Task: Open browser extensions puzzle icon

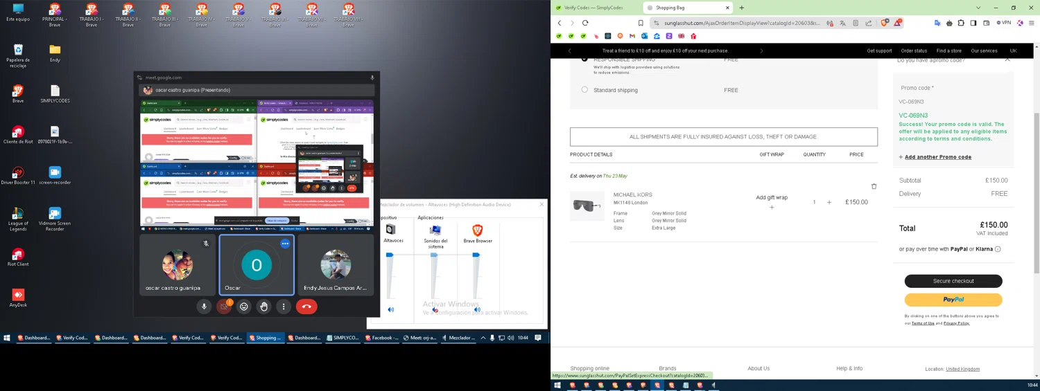Action: tap(962, 23)
